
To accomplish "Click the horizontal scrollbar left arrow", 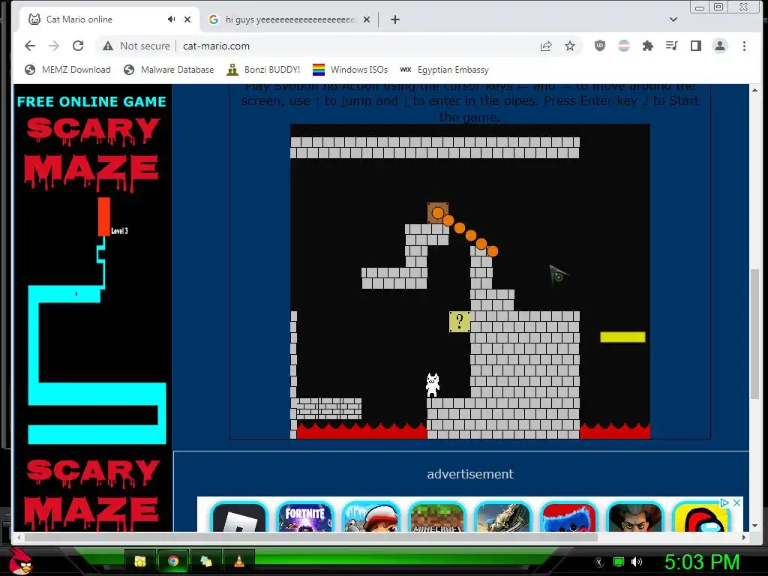I will 19,537.
